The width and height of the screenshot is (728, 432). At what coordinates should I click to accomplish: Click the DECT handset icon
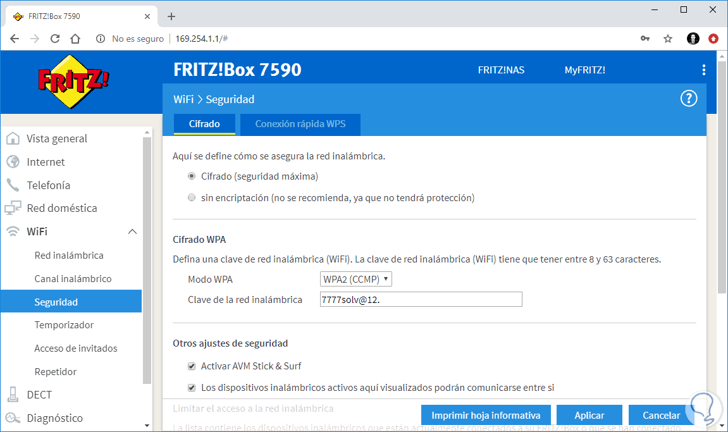pyautogui.click(x=13, y=395)
